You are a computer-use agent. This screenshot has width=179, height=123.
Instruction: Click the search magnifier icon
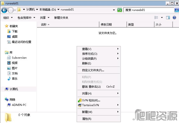(x=177, y=10)
